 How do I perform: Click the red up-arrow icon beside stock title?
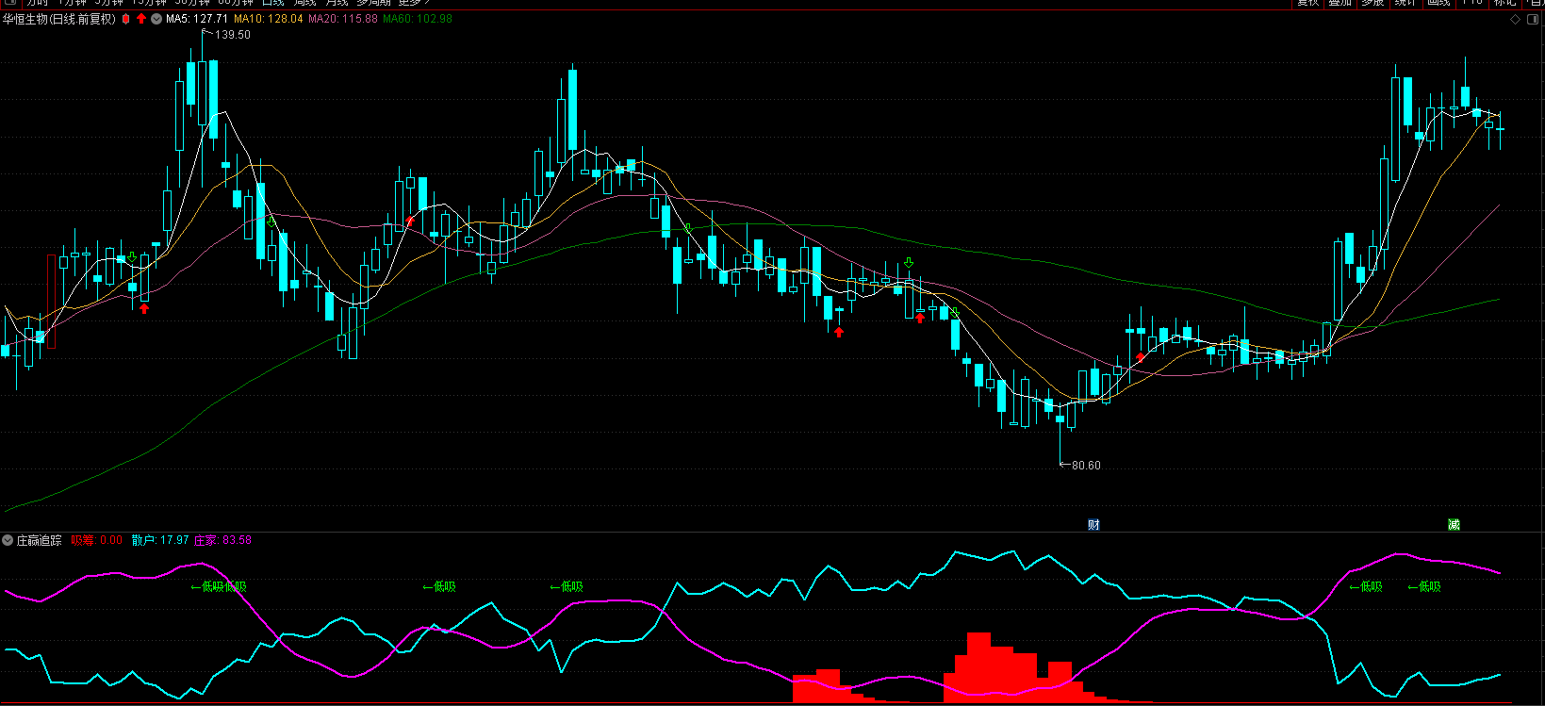(141, 19)
